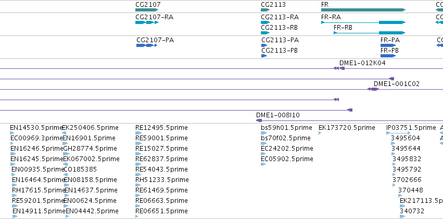Select EST RE06663.5prime
443x219 pixels.
point(161,201)
